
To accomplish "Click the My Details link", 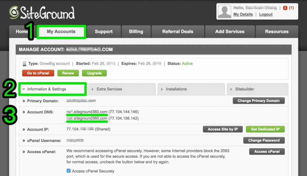I will 243,14.
